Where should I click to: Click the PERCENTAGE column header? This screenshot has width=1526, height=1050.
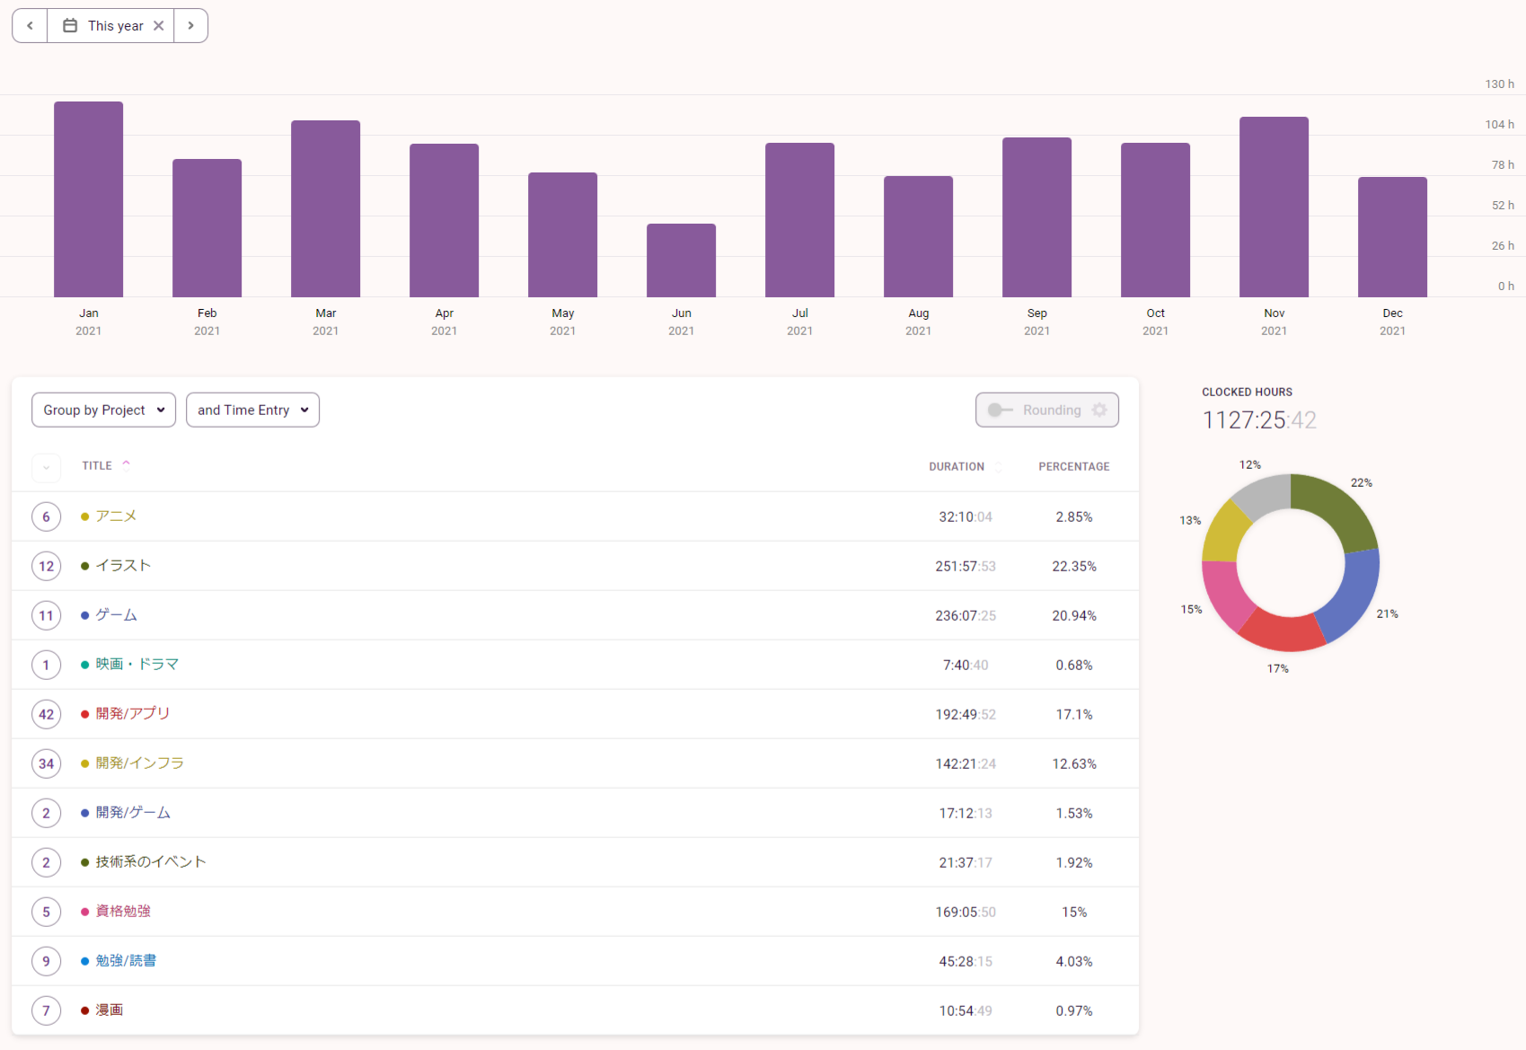coord(1074,466)
